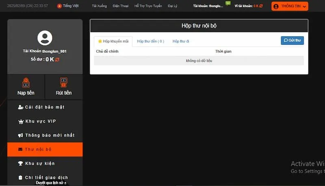Refresh balance next to Số dư

click(x=57, y=59)
